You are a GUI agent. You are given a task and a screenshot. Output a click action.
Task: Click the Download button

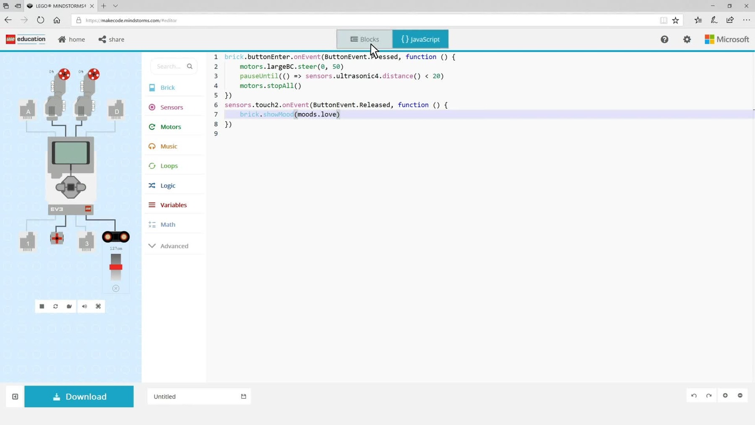79,396
